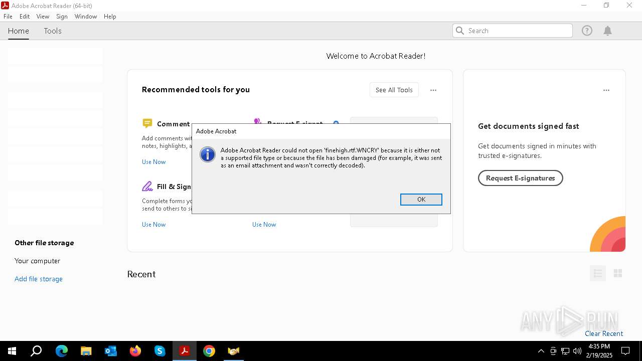The width and height of the screenshot is (642, 361).
Task: Click the handshake icon in the taskbar
Action: pyautogui.click(x=234, y=351)
